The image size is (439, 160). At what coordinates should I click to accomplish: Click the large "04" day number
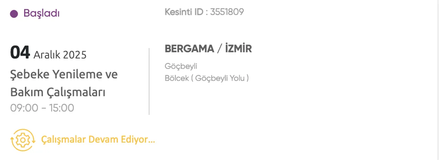point(20,53)
